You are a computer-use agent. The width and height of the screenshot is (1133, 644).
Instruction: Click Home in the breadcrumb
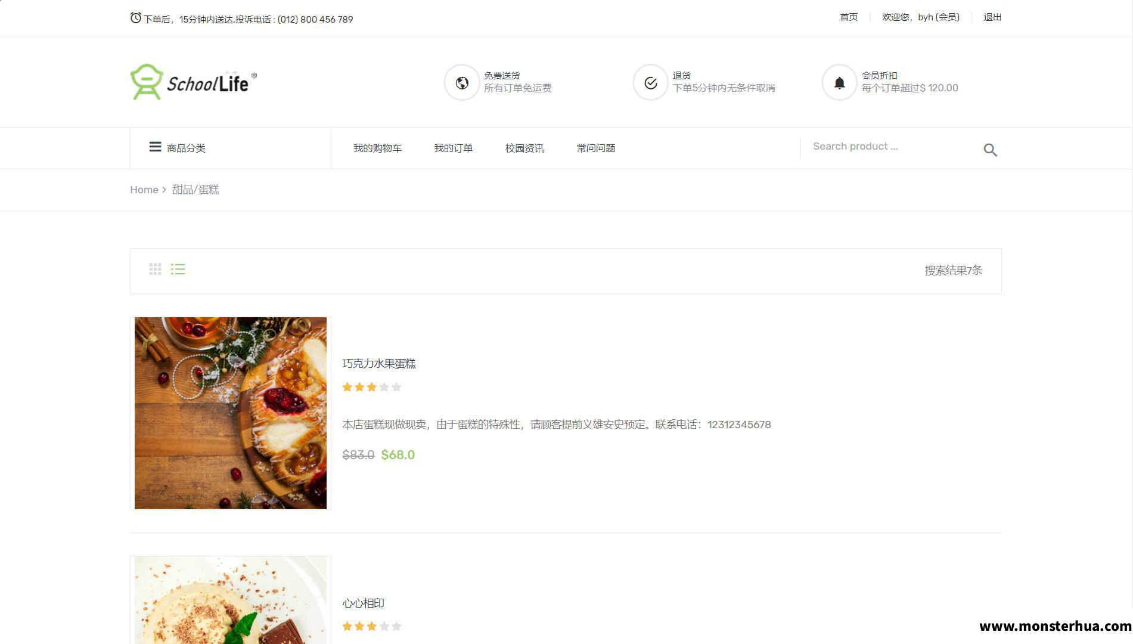(x=144, y=190)
